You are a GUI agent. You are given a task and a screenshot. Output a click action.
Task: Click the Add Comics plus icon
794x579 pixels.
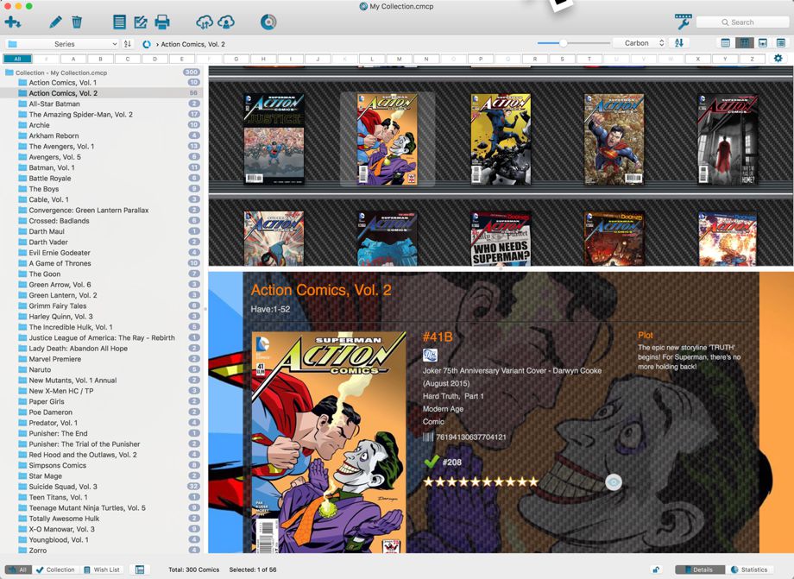coord(12,22)
